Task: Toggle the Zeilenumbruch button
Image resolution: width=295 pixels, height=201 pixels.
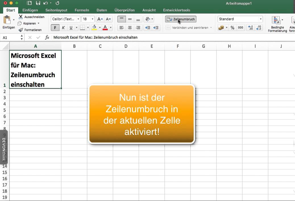Action: coord(181,19)
